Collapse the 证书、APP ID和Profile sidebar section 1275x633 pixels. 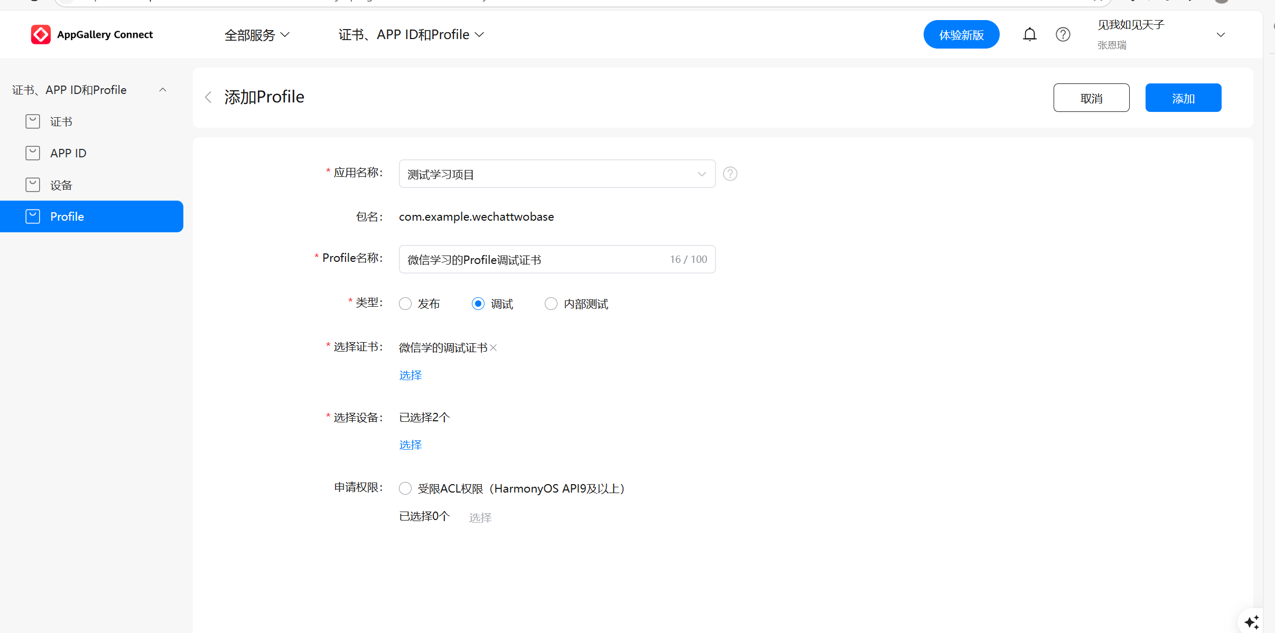tap(163, 90)
